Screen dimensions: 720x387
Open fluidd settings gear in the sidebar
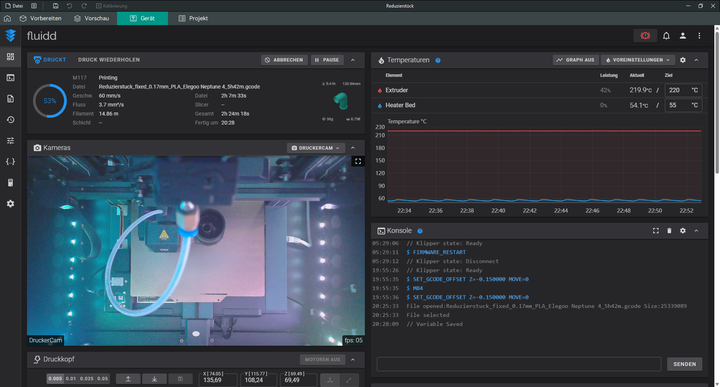10,204
